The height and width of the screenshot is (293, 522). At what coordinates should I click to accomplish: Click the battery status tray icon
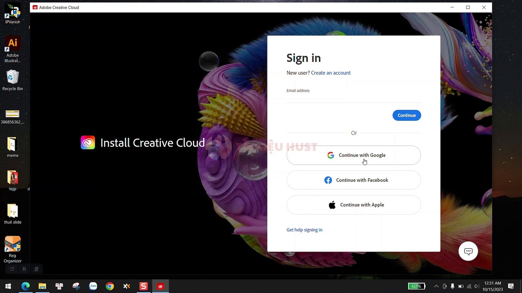click(x=461, y=286)
